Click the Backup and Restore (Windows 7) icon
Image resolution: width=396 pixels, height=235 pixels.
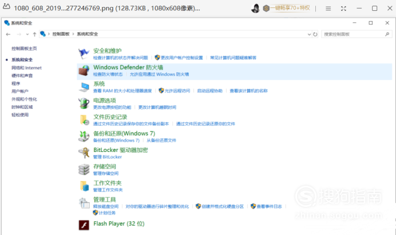point(84,136)
